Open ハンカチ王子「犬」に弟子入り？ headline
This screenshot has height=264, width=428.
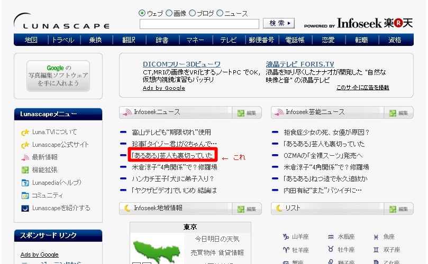coord(173,178)
